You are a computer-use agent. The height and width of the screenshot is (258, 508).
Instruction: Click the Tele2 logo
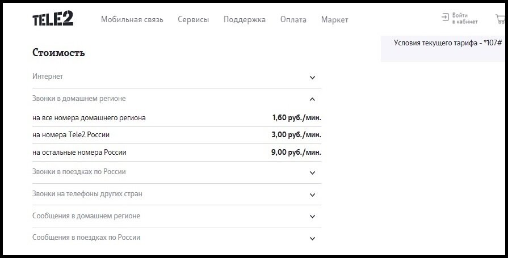pos(53,19)
